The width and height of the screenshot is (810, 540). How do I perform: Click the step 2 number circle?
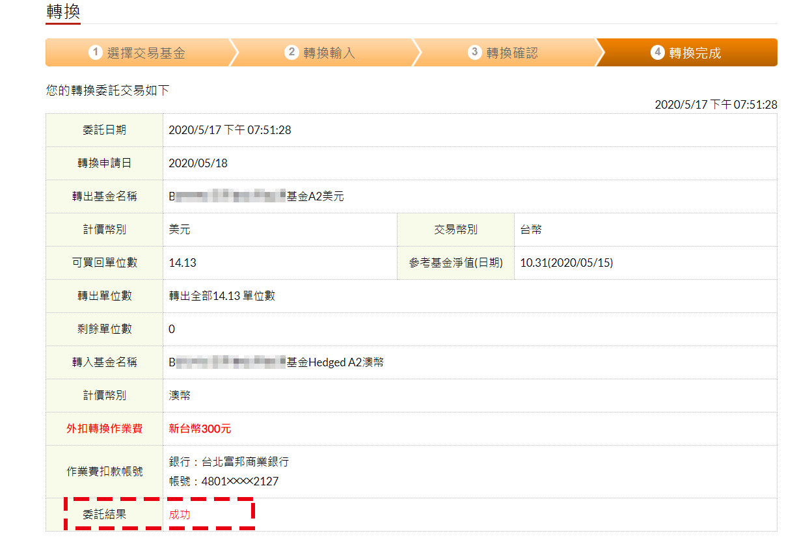292,53
